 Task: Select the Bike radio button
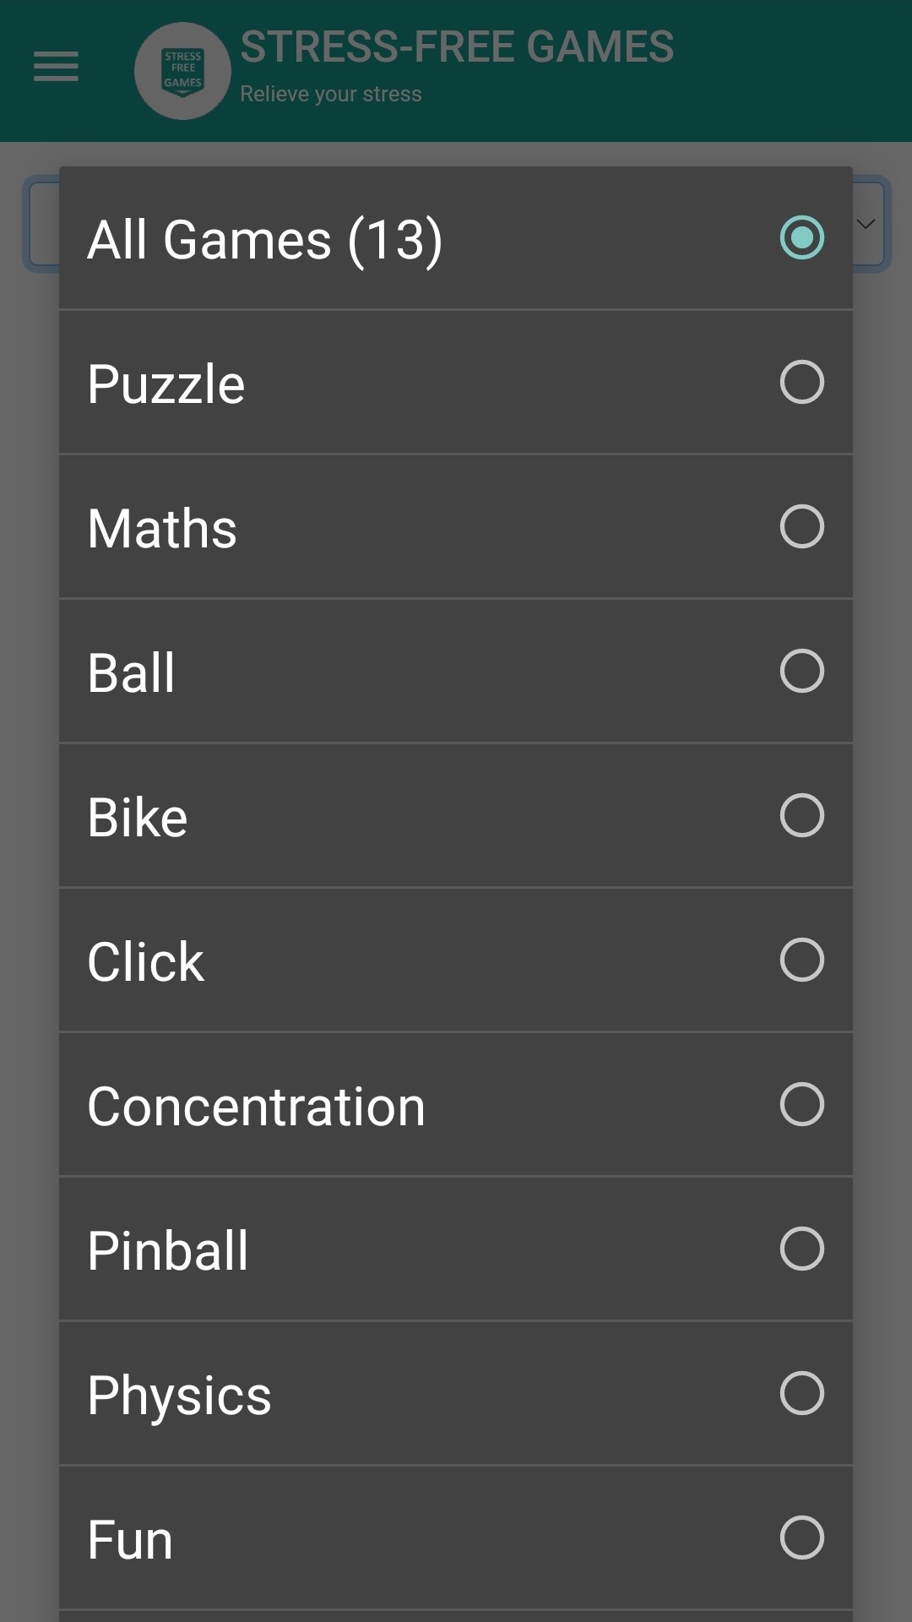801,815
